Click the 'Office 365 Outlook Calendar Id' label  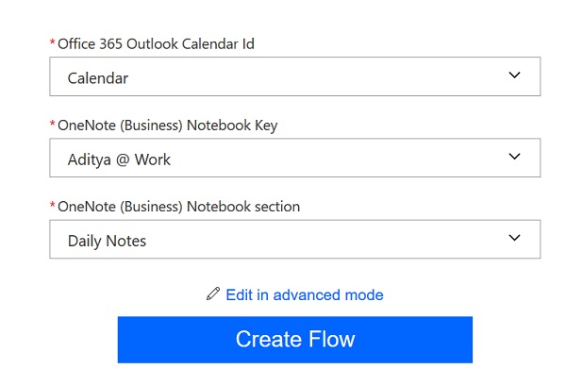coord(156,44)
